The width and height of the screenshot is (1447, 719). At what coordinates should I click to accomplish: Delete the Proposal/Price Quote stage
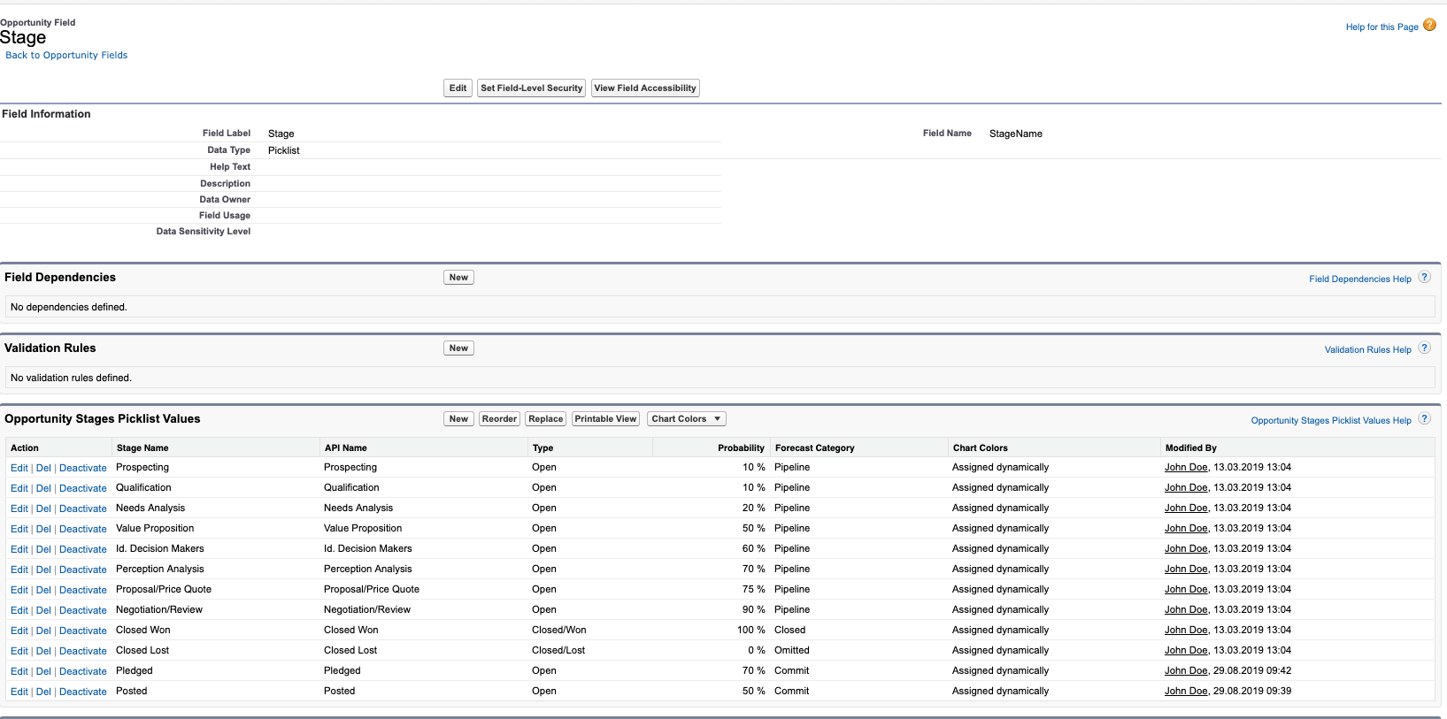click(x=43, y=590)
